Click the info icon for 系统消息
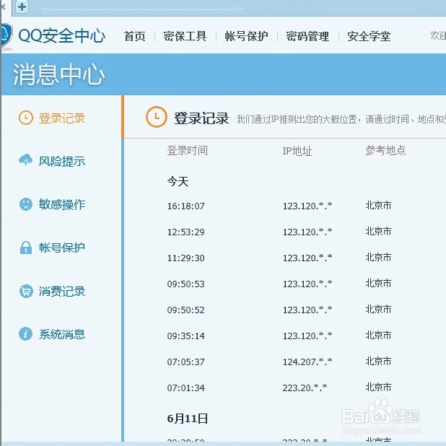 (x=25, y=334)
